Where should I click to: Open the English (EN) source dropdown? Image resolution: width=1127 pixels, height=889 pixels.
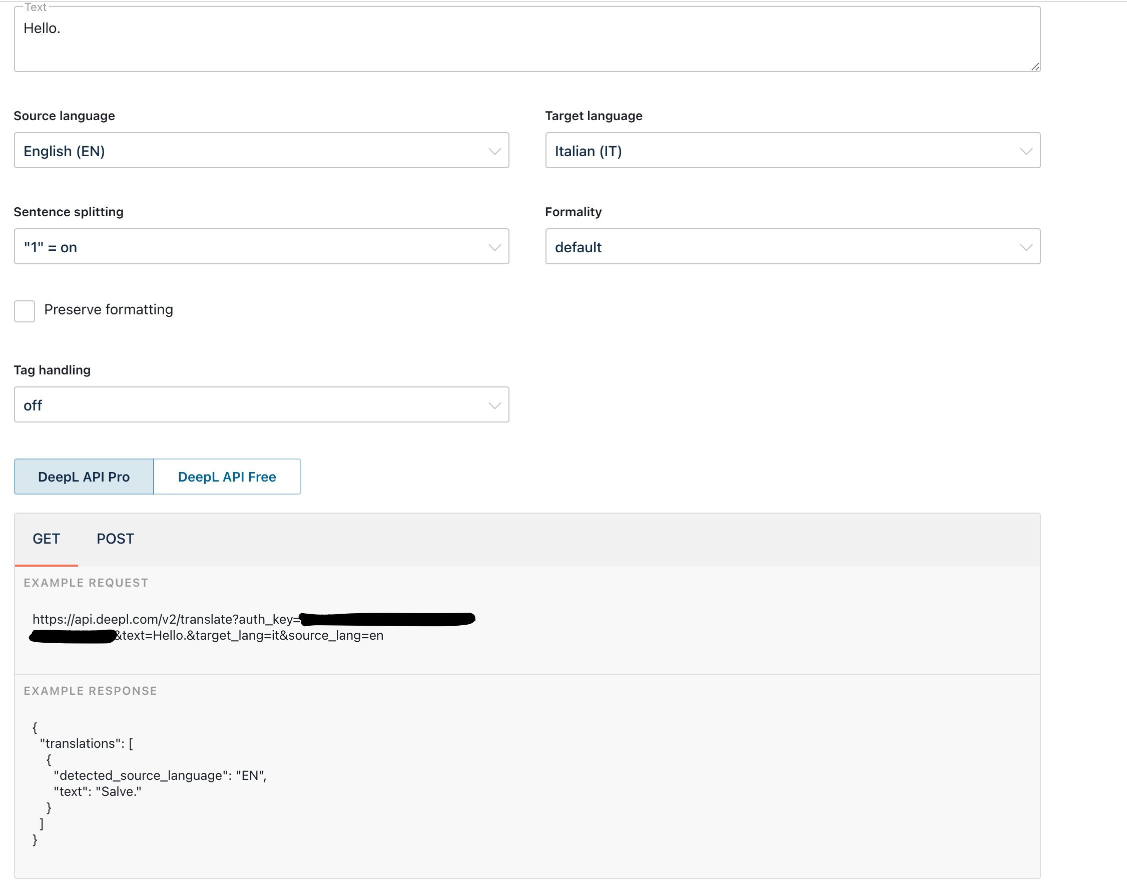pyautogui.click(x=250, y=151)
